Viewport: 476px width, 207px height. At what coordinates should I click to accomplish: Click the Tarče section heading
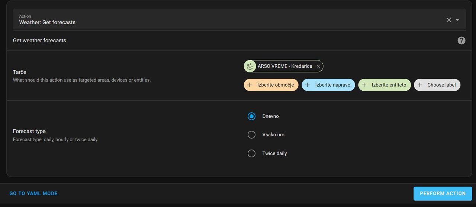(x=20, y=72)
